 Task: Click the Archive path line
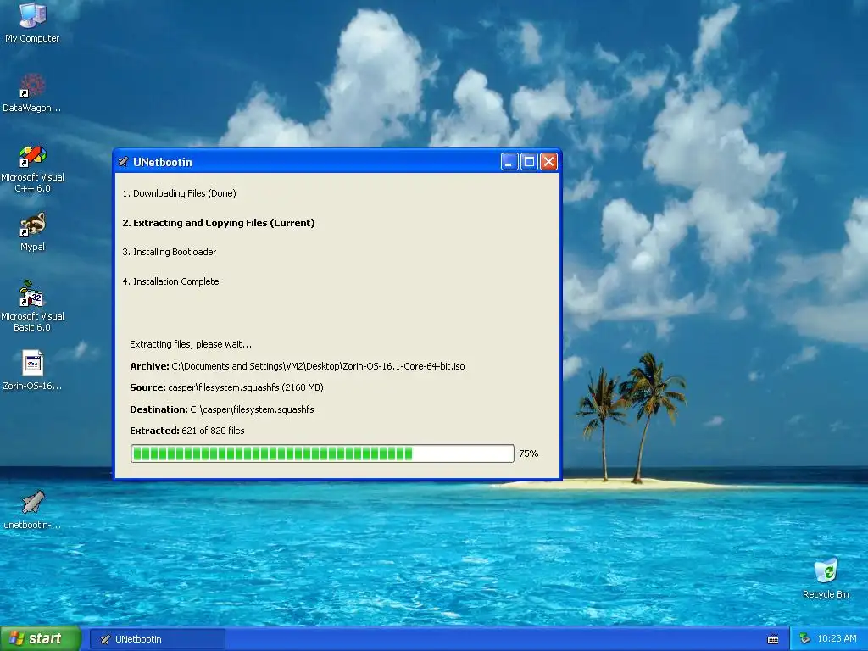click(x=298, y=366)
